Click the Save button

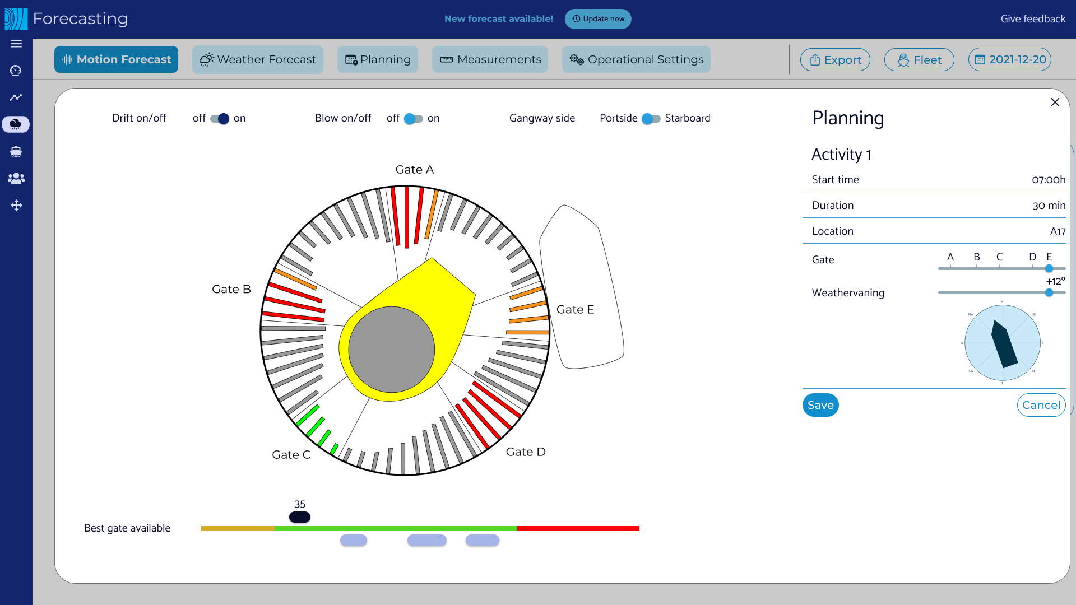click(x=820, y=405)
